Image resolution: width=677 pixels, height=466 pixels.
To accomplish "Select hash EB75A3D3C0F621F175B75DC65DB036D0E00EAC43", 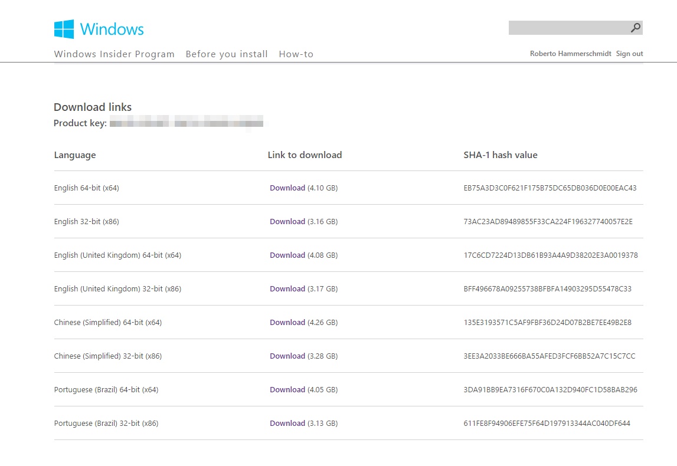I will pos(550,188).
